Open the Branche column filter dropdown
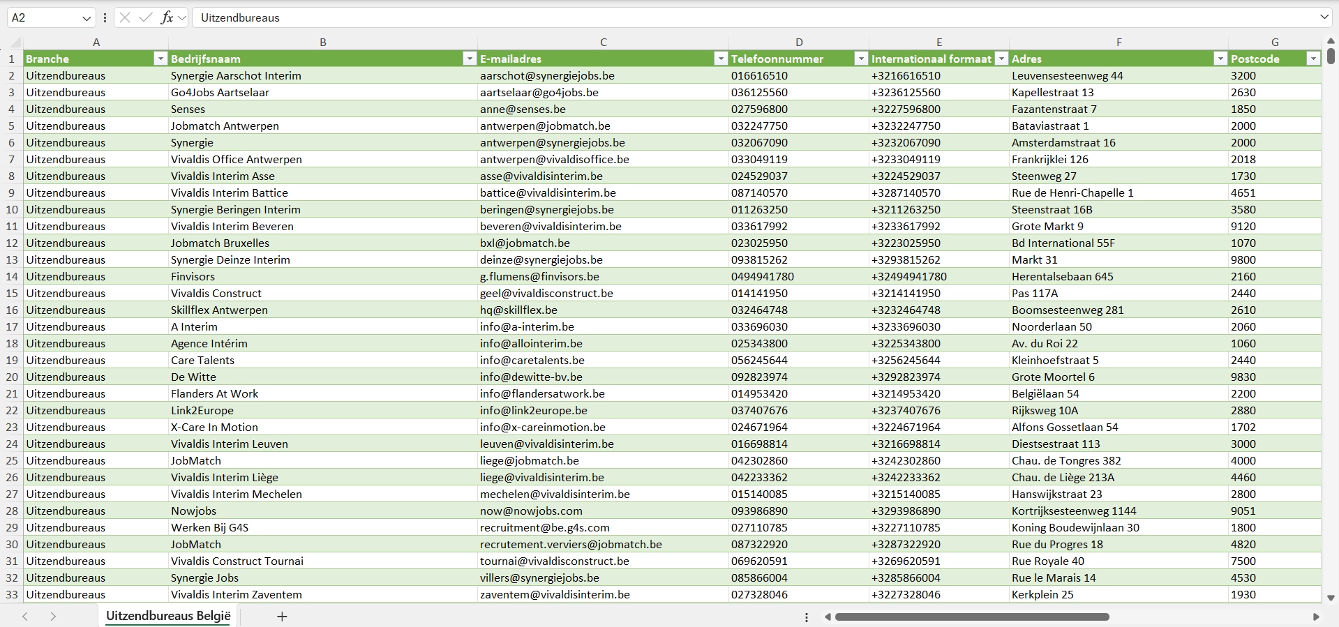 click(x=160, y=59)
